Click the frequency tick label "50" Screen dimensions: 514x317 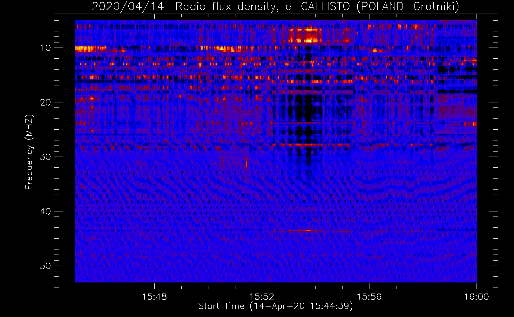click(x=46, y=266)
